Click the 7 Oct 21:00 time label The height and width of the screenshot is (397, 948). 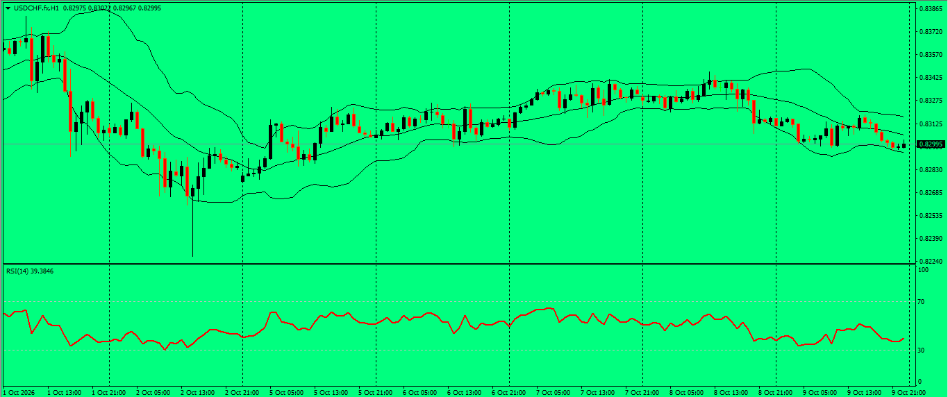coord(642,392)
